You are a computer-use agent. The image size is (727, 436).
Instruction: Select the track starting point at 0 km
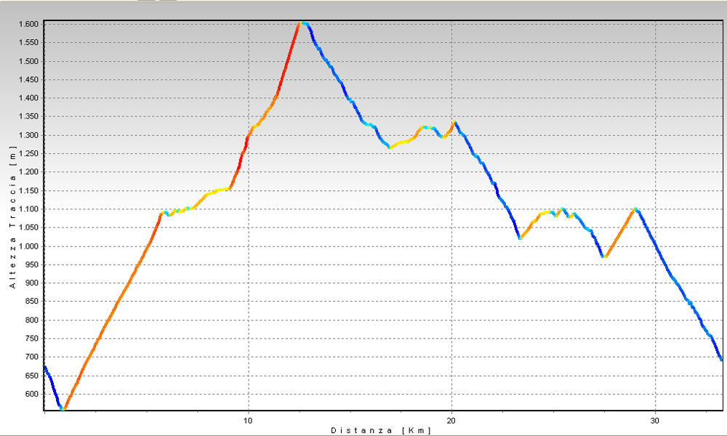(x=45, y=367)
